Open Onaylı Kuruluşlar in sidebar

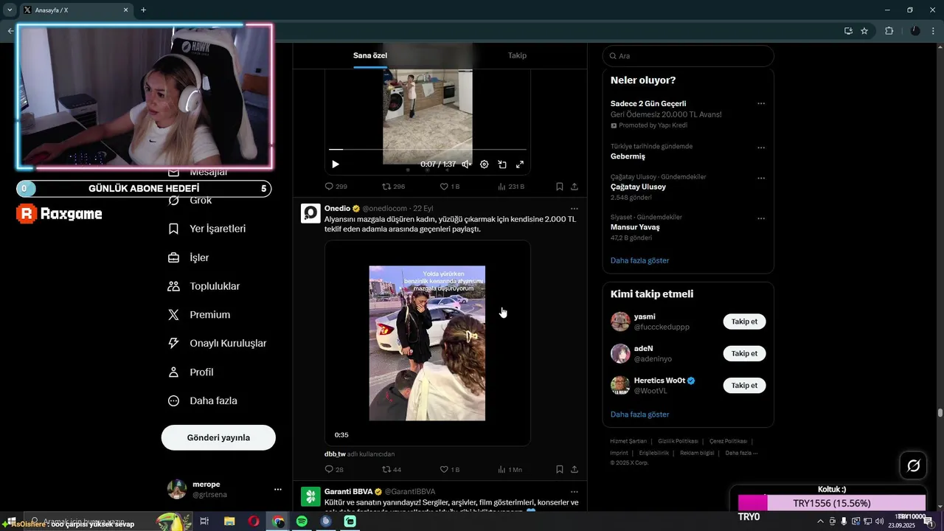point(218,344)
